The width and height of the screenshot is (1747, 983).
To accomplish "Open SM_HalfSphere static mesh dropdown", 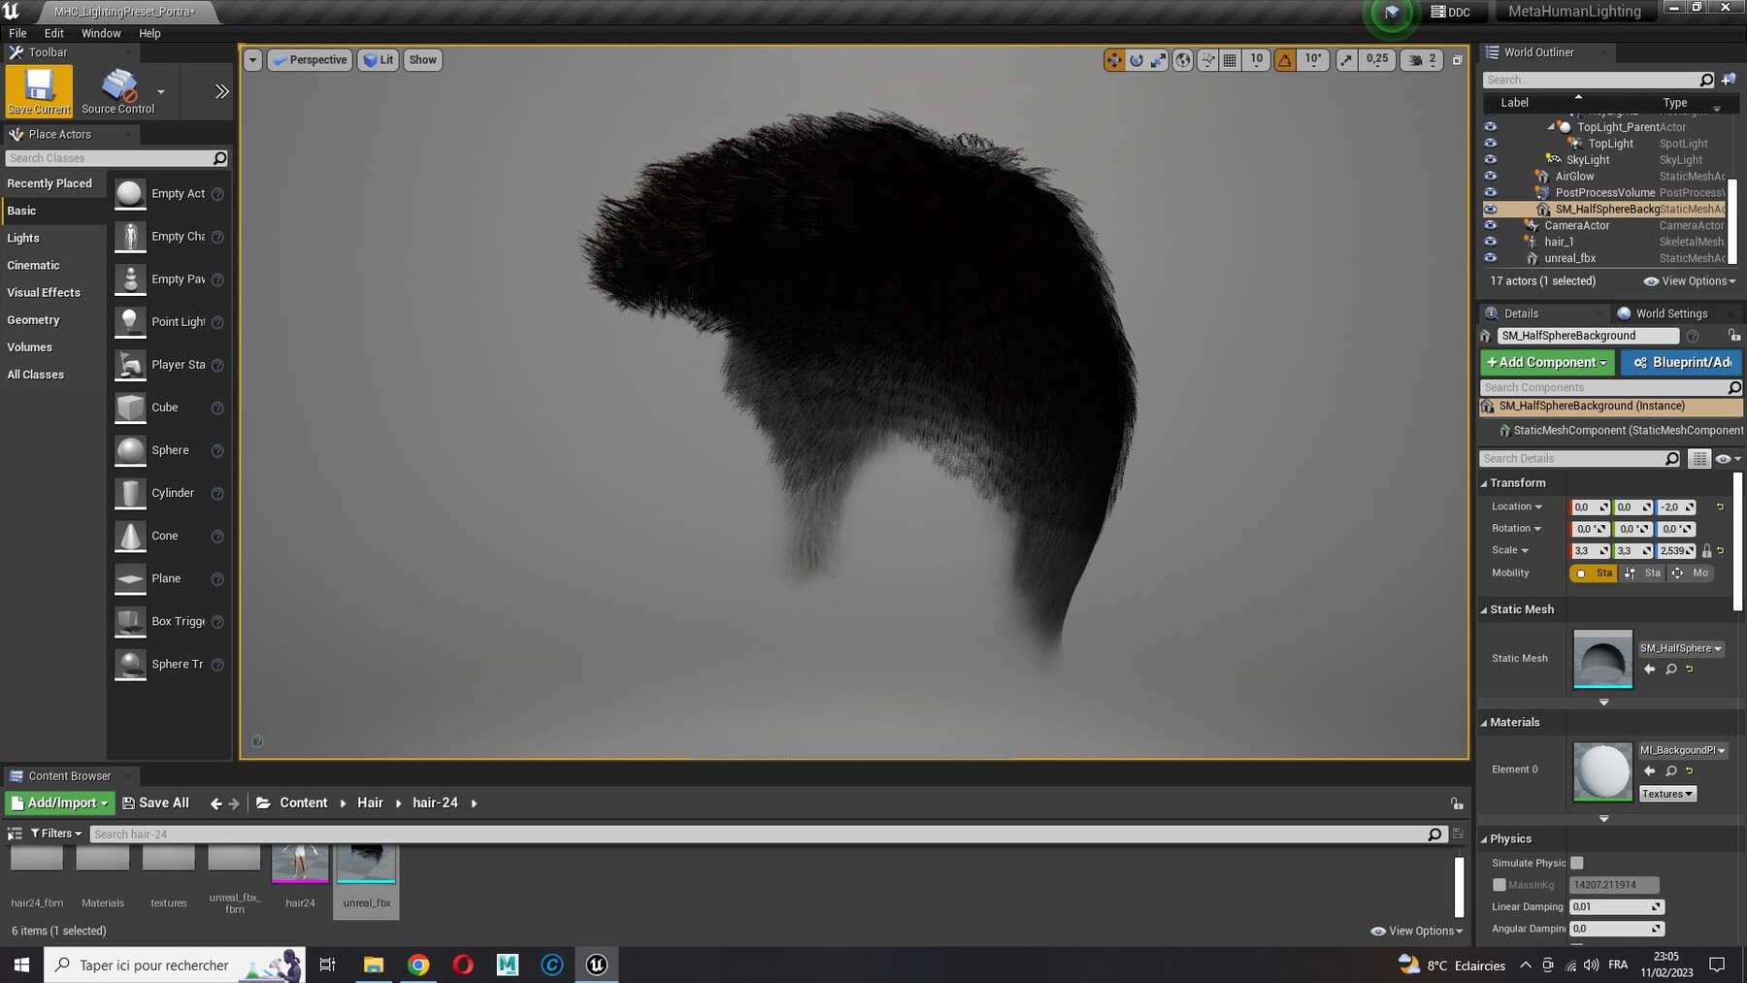I will point(1681,648).
